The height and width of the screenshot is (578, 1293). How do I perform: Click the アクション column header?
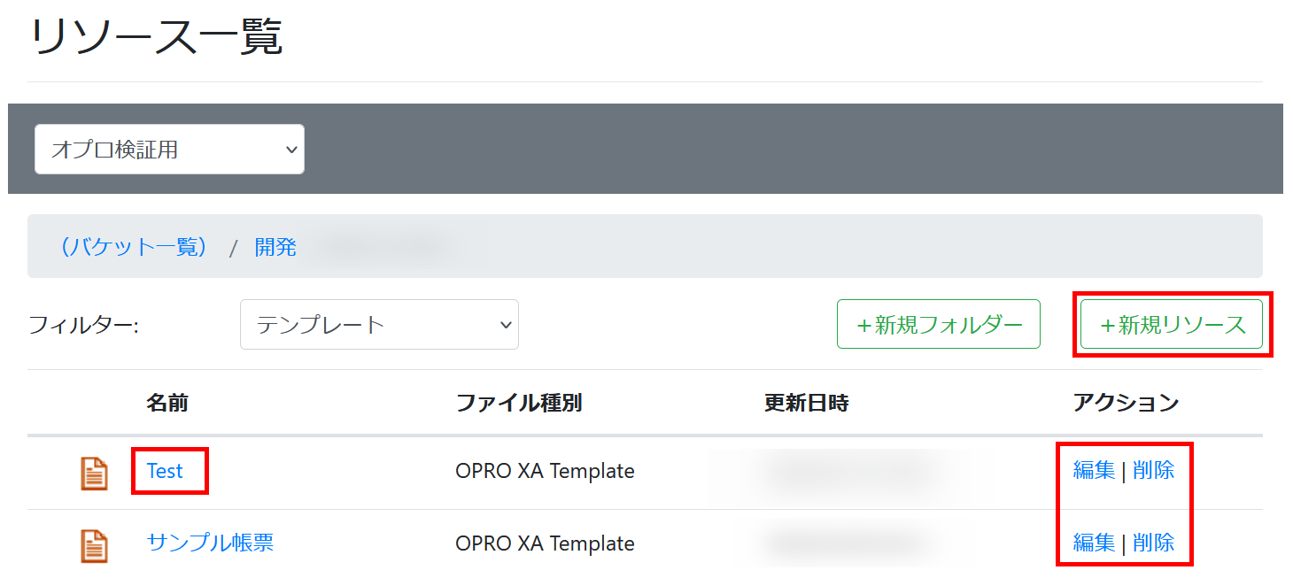[x=1126, y=404]
